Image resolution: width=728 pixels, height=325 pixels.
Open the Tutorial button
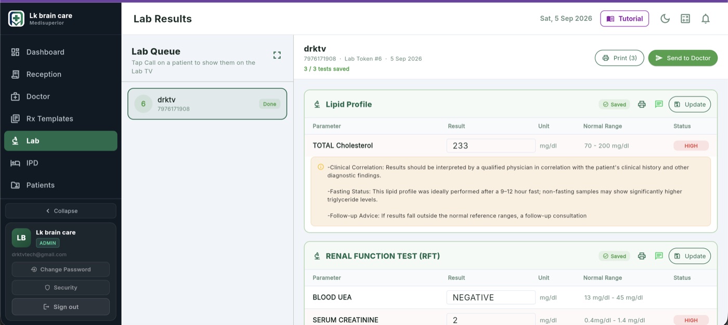click(x=625, y=19)
